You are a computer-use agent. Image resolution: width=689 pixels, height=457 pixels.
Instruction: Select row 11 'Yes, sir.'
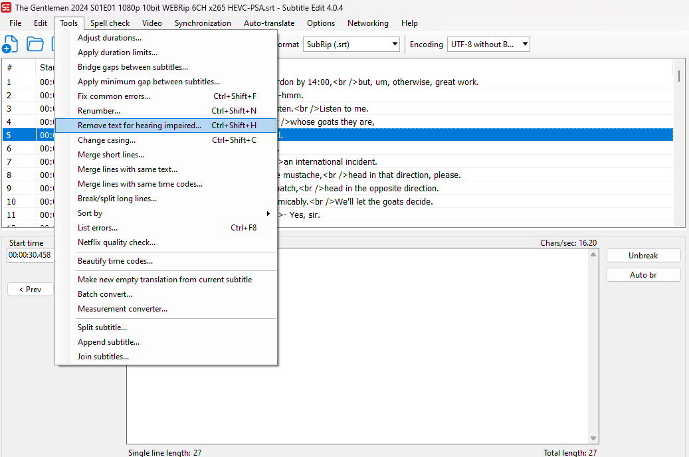338,215
